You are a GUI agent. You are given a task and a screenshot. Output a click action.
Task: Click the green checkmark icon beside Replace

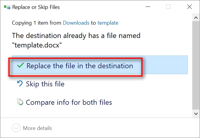tap(21, 66)
